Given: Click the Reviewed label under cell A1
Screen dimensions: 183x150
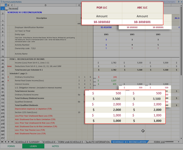Looking at the screenshot, I should (x=13, y=9).
